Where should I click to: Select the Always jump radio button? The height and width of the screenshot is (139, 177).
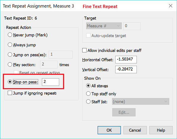(10, 45)
